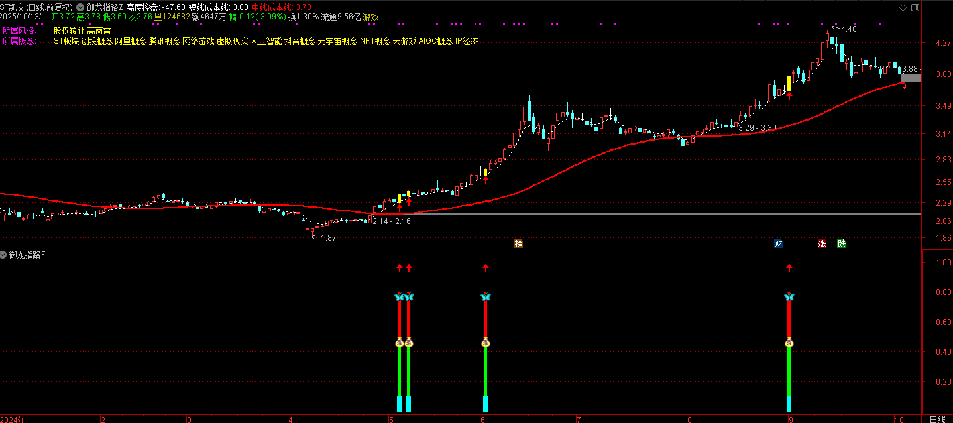Open the 御龙指路Z indicator dropdown arrow
This screenshot has height=423, width=953.
coord(80,7)
